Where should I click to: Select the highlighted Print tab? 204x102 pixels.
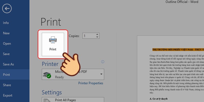coord(6,75)
